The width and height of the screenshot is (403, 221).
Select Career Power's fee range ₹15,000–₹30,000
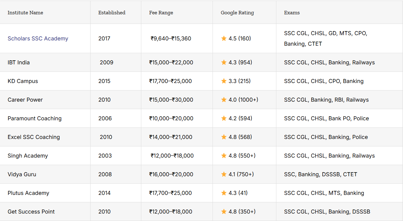click(x=171, y=100)
